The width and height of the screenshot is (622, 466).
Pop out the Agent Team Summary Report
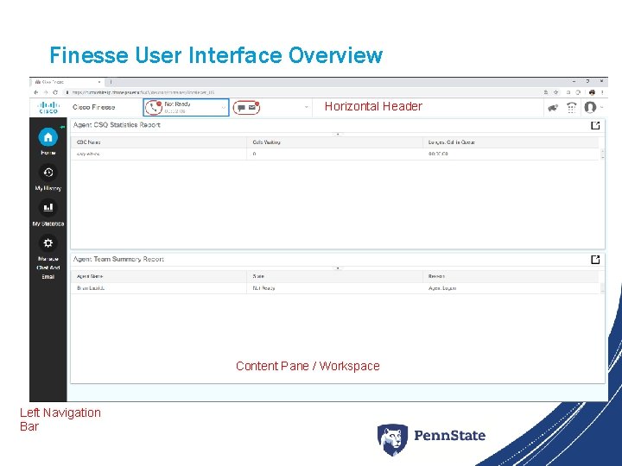point(595,260)
